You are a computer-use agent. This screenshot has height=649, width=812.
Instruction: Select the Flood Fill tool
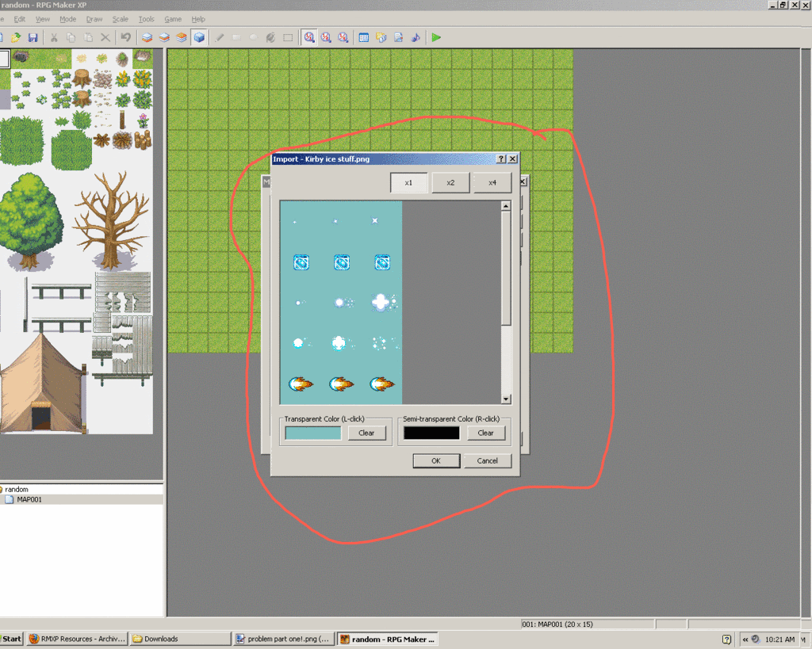coord(271,37)
